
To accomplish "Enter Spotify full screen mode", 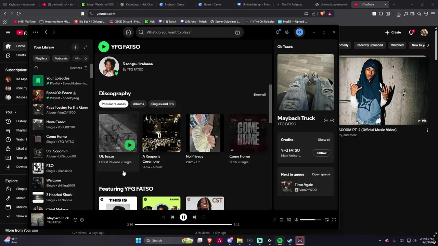I will click(334, 220).
